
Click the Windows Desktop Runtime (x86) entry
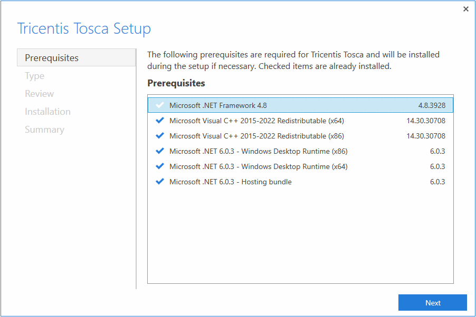pyautogui.click(x=258, y=151)
